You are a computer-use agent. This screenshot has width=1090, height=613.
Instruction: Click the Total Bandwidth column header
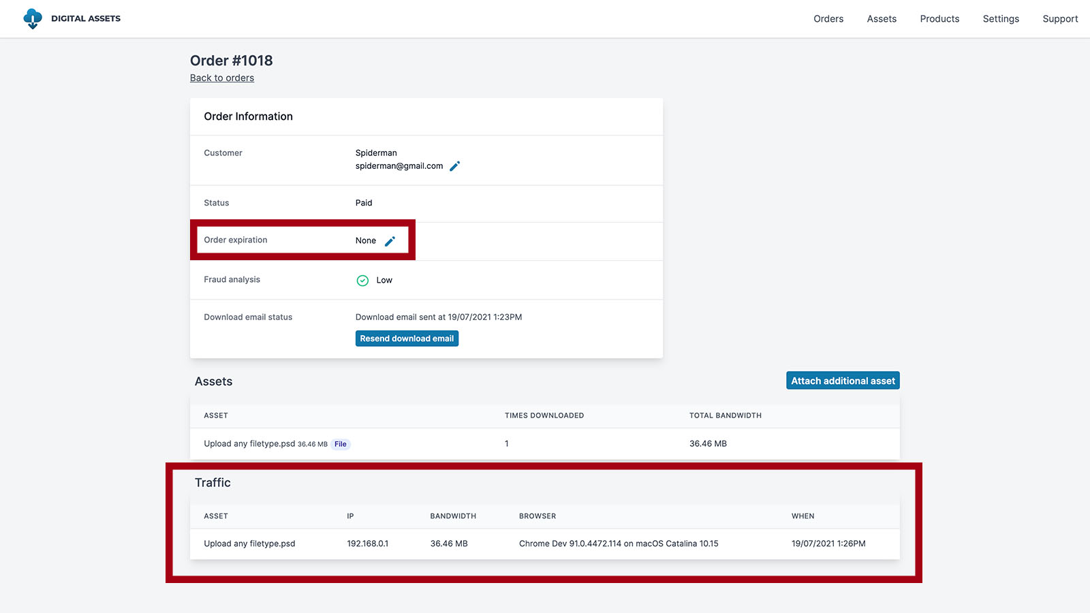[725, 415]
